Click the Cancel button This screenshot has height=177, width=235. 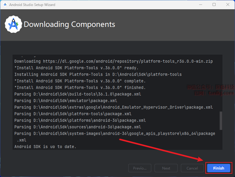point(192,168)
